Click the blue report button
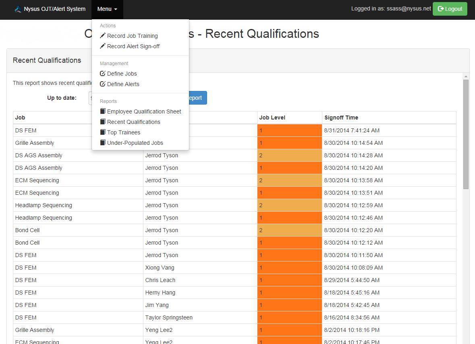Screen dimensions: 475x344 [x=197, y=98]
